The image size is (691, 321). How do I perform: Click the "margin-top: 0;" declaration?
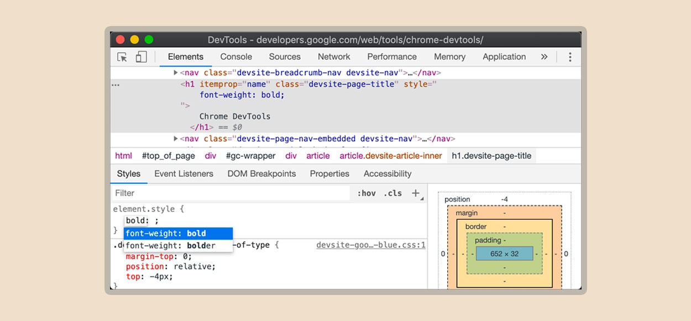[x=159, y=256]
